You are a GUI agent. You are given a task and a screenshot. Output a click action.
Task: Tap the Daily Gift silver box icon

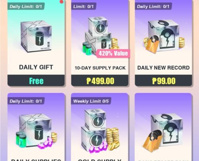pos(36,36)
